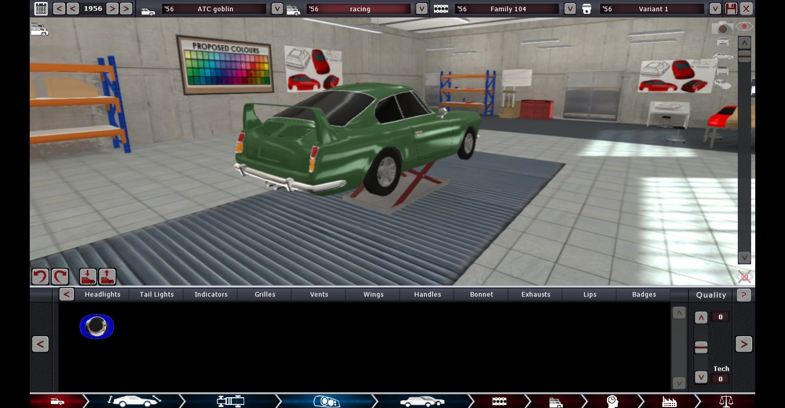
Task: Toggle the red eye visibility icon
Action: click(x=744, y=26)
